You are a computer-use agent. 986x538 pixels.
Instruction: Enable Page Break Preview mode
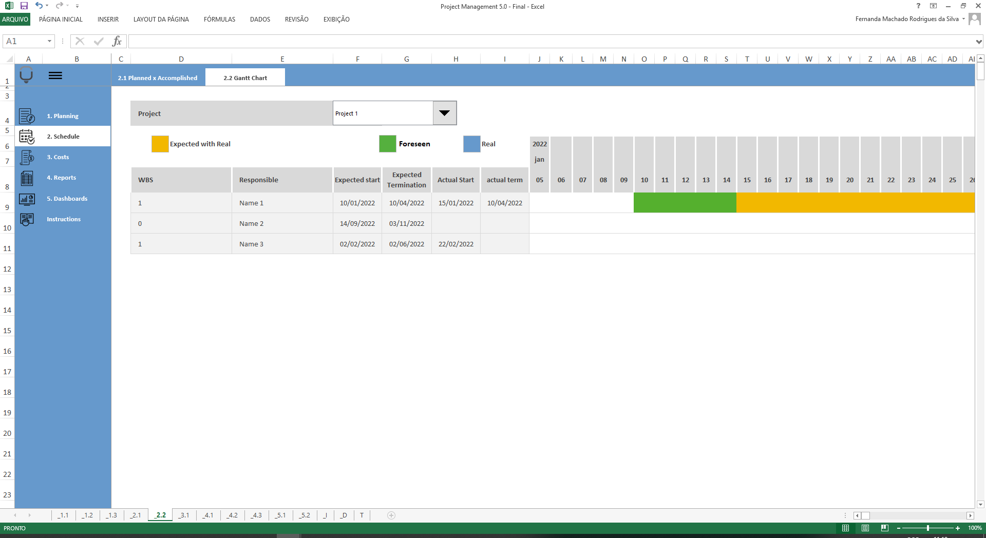(x=885, y=528)
